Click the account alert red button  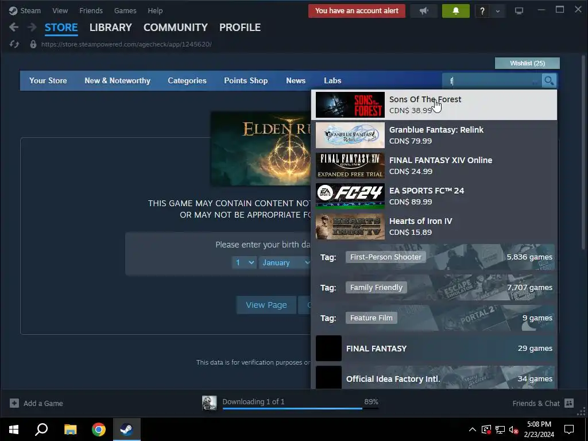[x=357, y=11]
